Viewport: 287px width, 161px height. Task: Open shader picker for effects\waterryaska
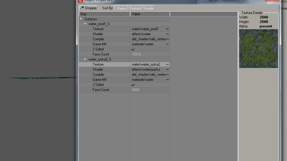[167, 69]
